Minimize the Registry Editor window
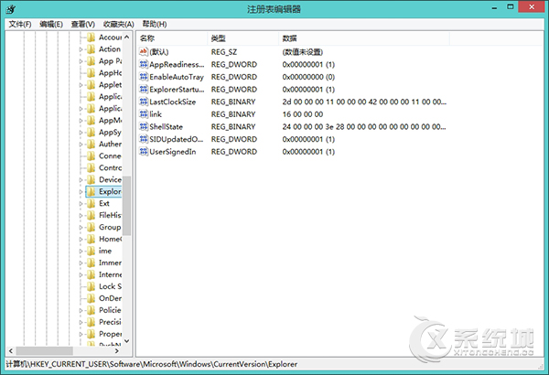The height and width of the screenshot is (375, 549). [x=494, y=7]
